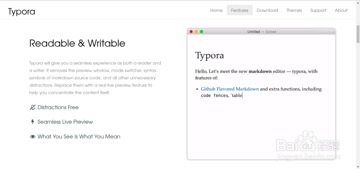The height and width of the screenshot is (169, 360).
Task: Click the Distractions Free bell-slash icon
Action: pyautogui.click(x=33, y=107)
